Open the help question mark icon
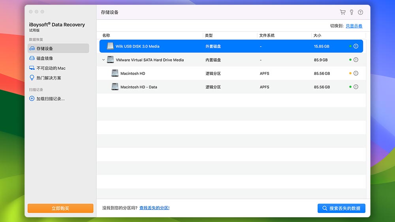395x222 pixels. tap(361, 12)
